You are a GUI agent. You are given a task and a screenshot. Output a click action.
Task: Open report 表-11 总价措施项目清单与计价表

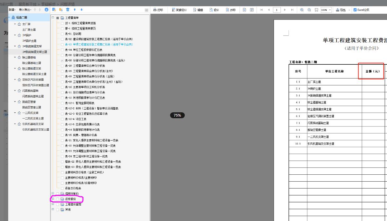coord(85,93)
